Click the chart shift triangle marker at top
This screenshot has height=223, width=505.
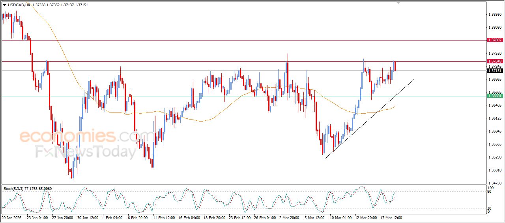[398, 2]
